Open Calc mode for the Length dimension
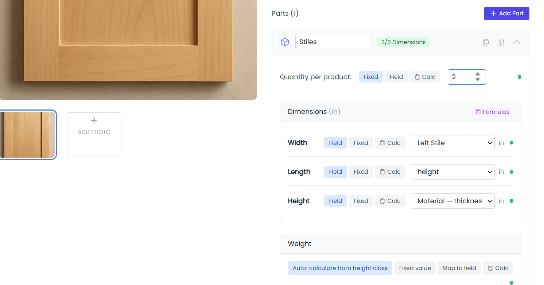 (x=390, y=172)
